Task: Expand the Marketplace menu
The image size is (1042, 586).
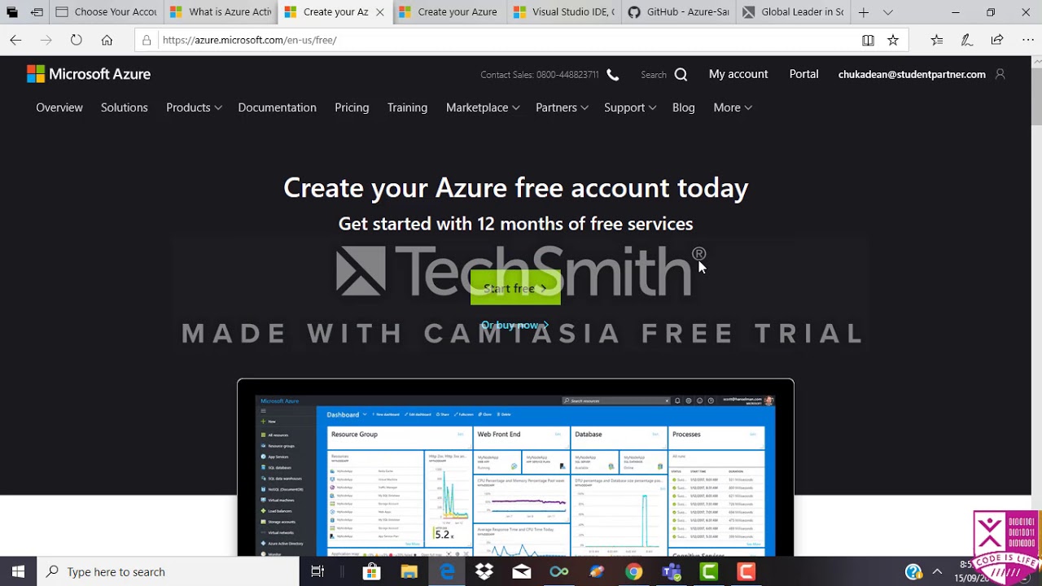Action: [483, 107]
